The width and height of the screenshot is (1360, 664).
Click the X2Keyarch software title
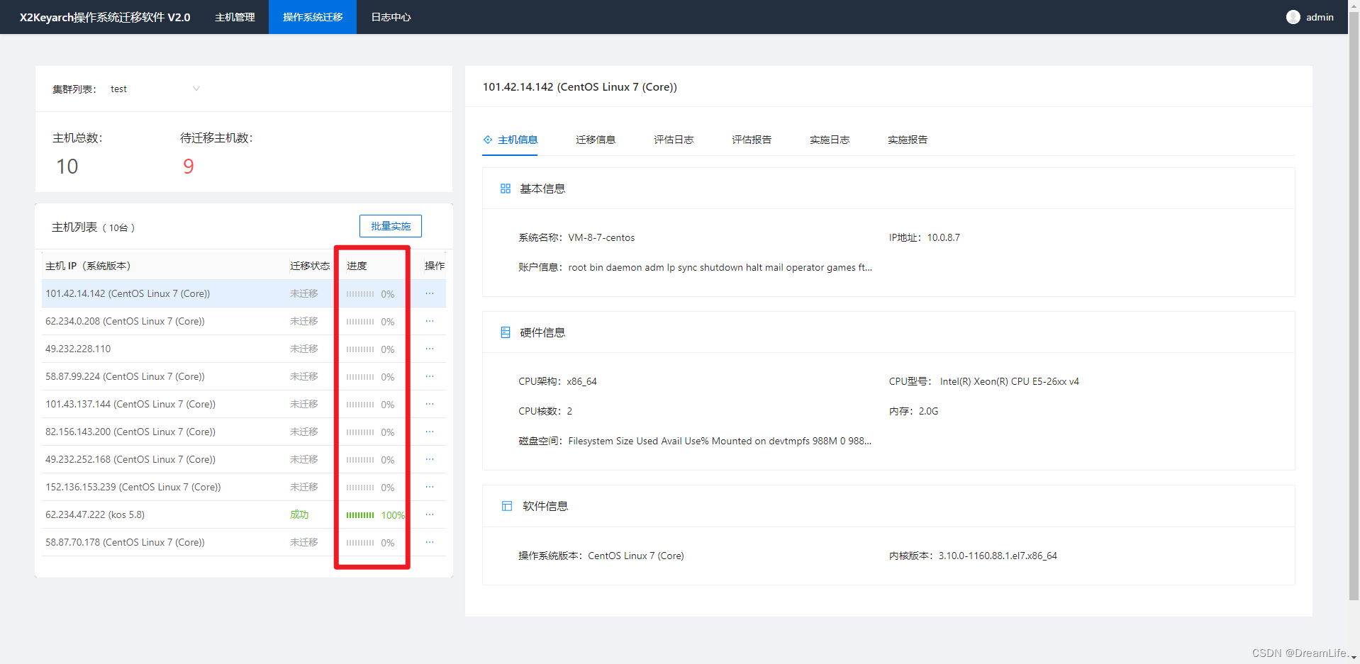tap(105, 17)
